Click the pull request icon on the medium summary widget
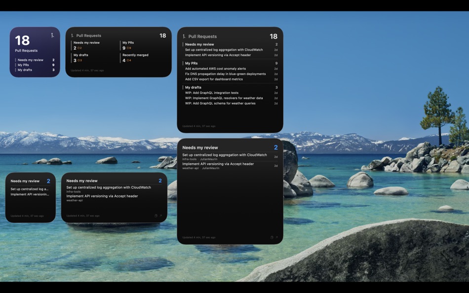Image resolution: width=469 pixels, height=293 pixels. 73,35
